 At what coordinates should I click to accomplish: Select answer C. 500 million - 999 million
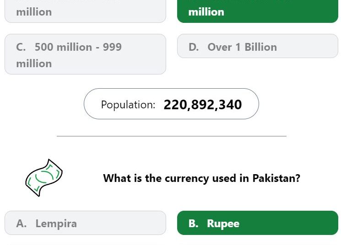(85, 54)
